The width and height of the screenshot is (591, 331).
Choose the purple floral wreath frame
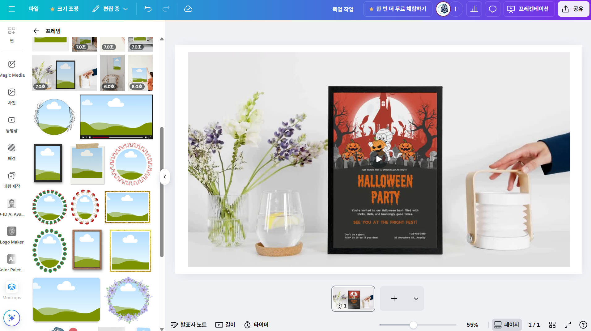(128, 300)
